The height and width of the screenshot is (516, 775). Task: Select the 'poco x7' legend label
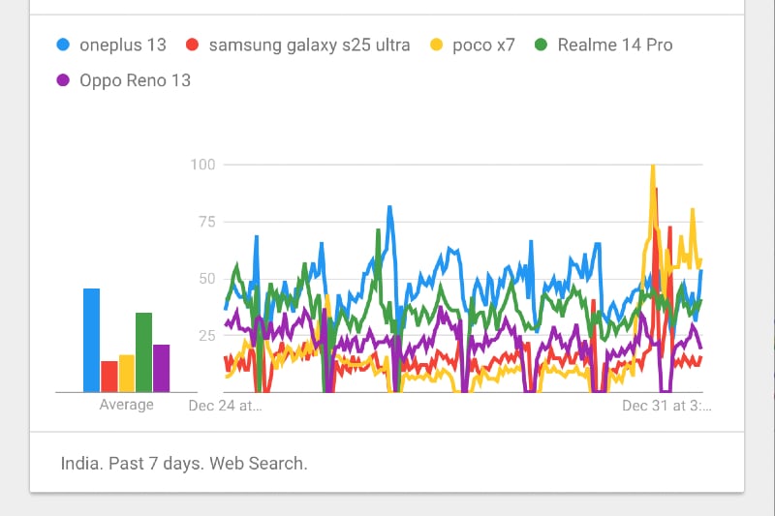[x=483, y=45]
